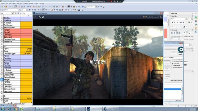Open the Công cụ (Tools) menu
Screen dimensions: 198x111
click(x=26, y=4)
